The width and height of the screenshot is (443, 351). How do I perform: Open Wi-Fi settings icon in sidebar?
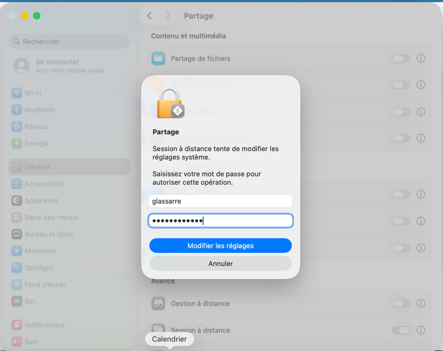[17, 93]
